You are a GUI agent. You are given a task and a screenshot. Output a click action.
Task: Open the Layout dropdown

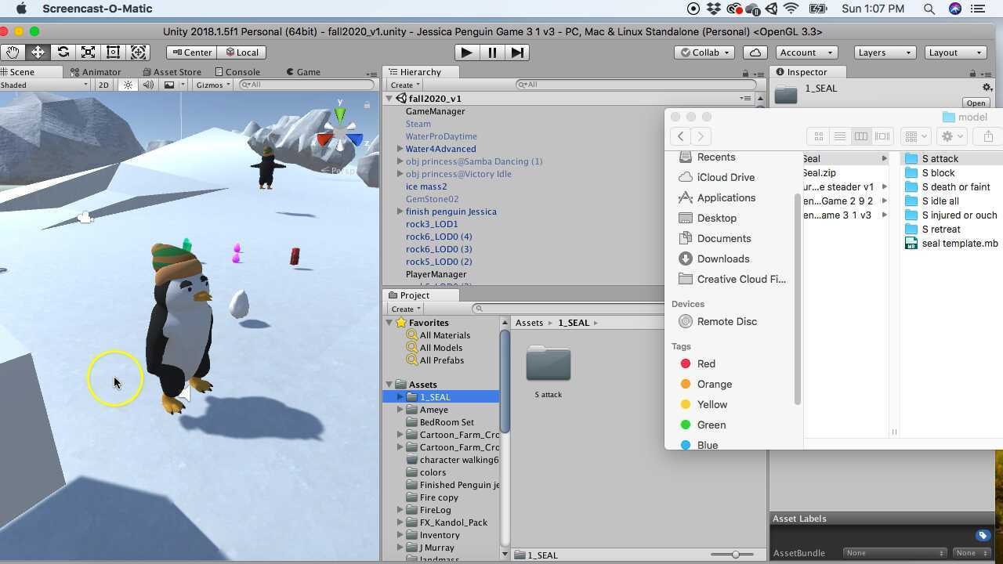coord(954,52)
